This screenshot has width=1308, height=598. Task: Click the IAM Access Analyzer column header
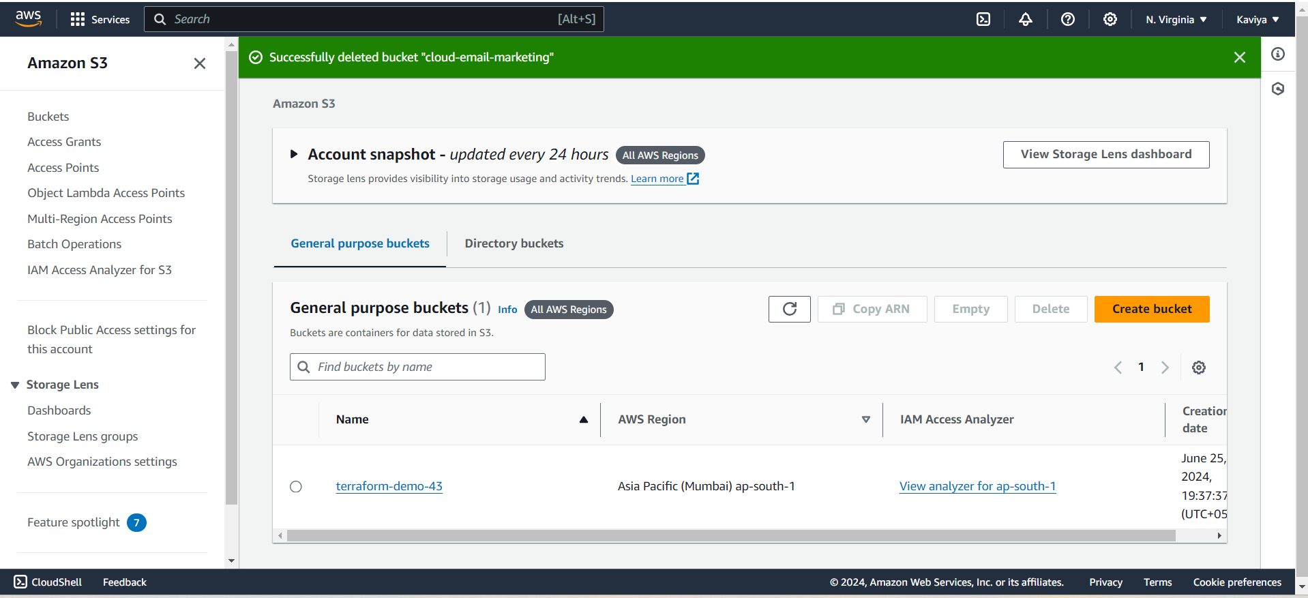pos(957,419)
